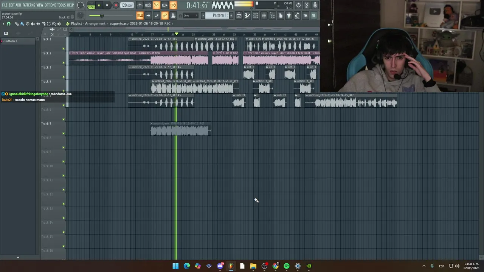Select the Zoom tool in Playlist
The width and height of the screenshot is (484, 272).
click(x=54, y=24)
